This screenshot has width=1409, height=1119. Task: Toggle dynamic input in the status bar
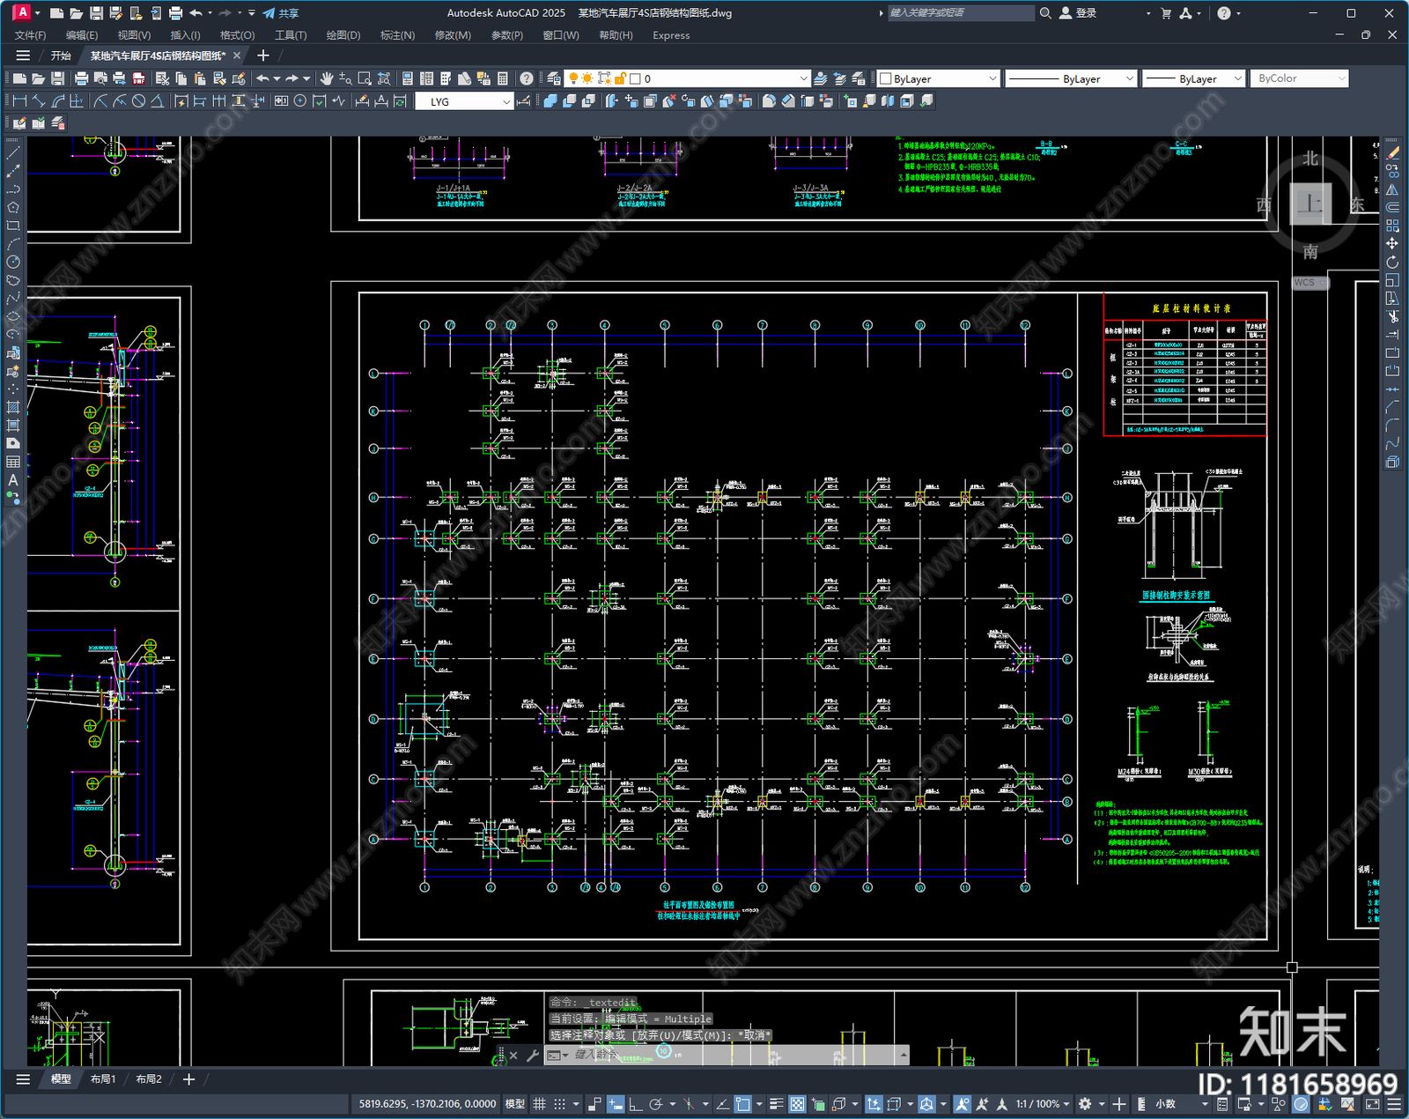tap(616, 1104)
